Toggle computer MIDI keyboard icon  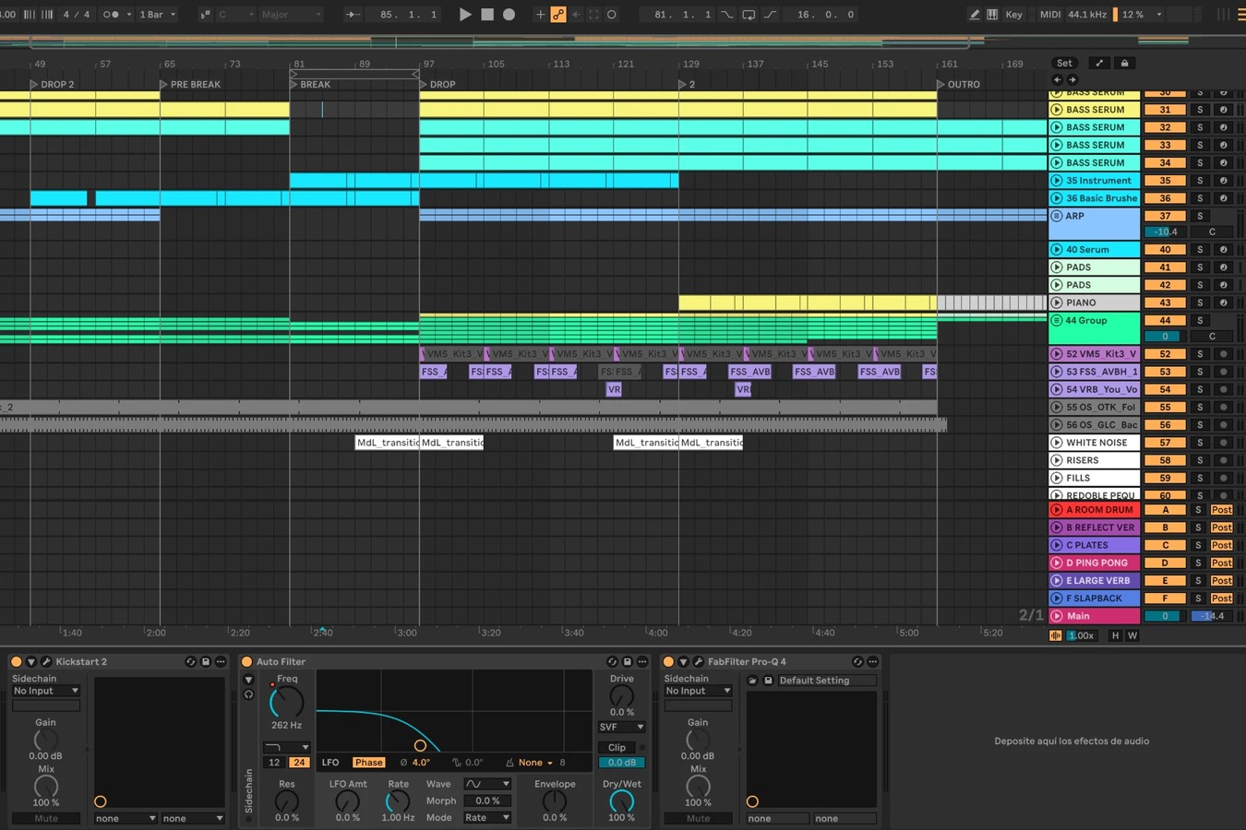[992, 15]
